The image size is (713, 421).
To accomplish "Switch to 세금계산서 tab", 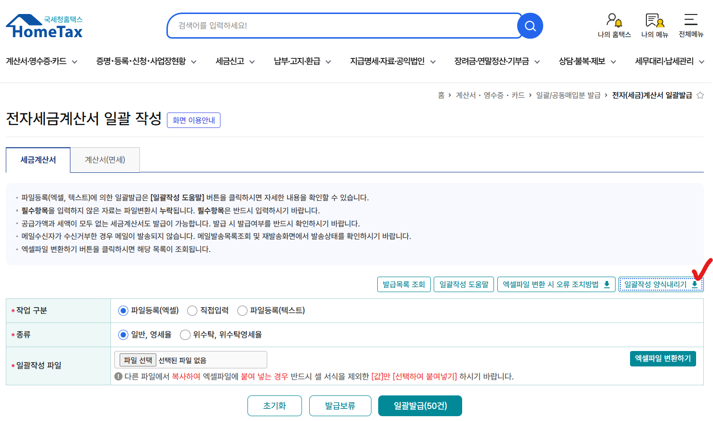I will coord(38,160).
